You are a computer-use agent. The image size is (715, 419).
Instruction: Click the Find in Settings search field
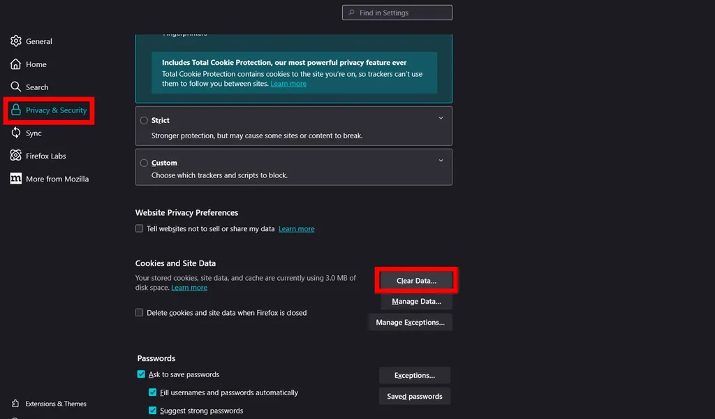398,13
